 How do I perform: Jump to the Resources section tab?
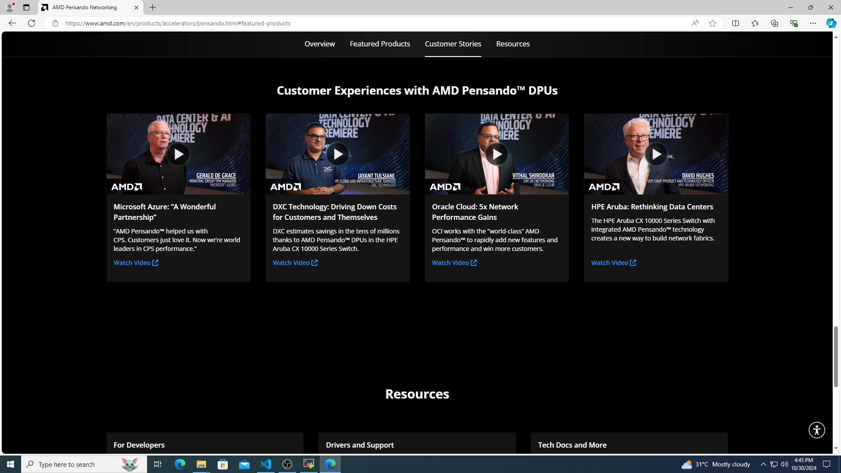(x=513, y=44)
